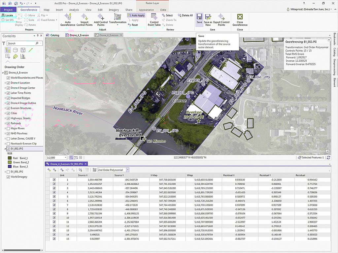Click the Locate tool
Screen dimensions: 338x253
pos(7,15)
